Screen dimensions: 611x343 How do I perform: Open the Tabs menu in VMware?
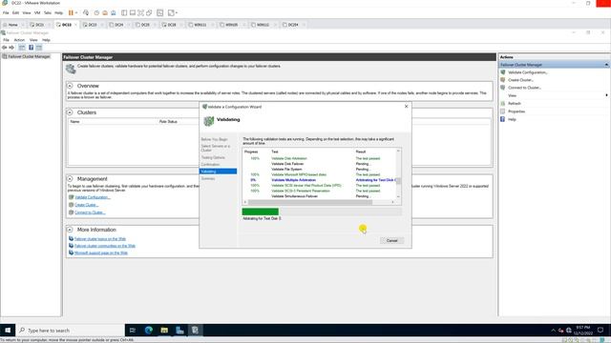(48, 12)
